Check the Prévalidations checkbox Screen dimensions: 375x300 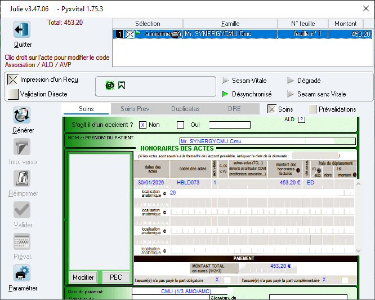[x=313, y=109]
